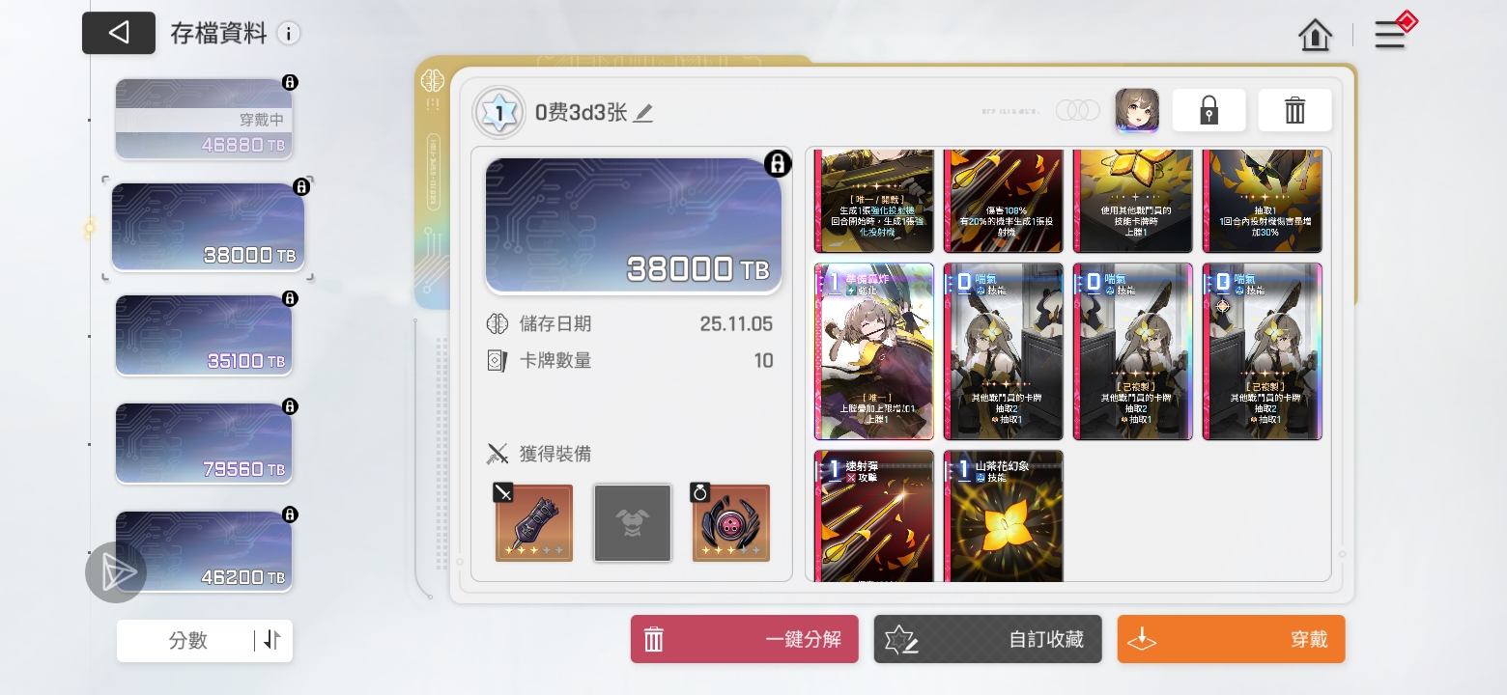Click the 一鍵分解 button

pos(744,639)
